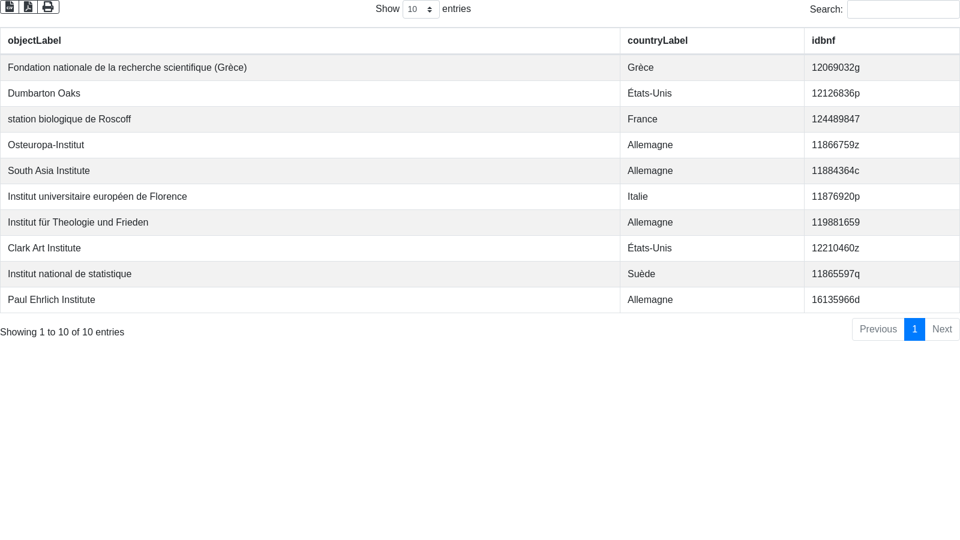Click the Showing 1 to 10 entries text
Image resolution: width=960 pixels, height=540 pixels.
pos(62,332)
